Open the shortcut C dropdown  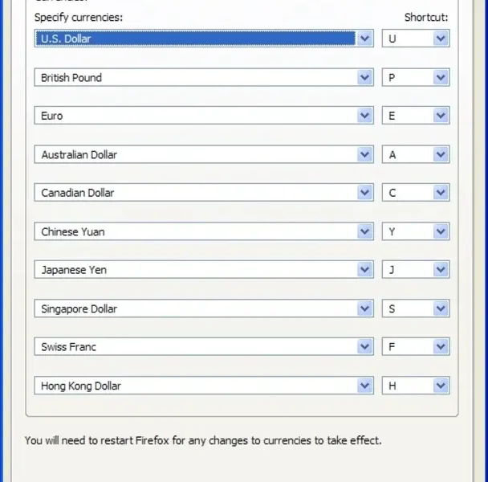pyautogui.click(x=441, y=193)
